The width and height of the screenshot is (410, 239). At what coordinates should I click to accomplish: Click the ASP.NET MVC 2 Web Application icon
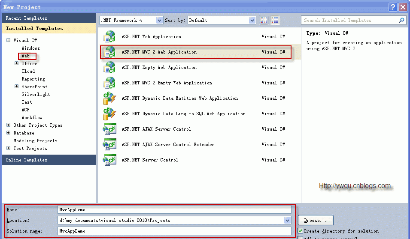[x=109, y=52]
